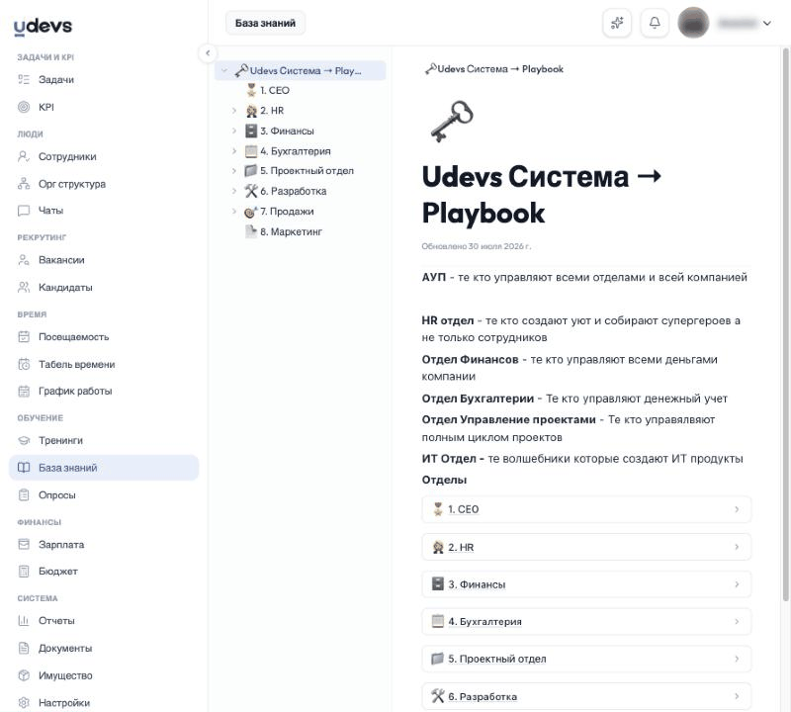The height and width of the screenshot is (712, 791).
Task: Click the udevs logo
Action: [43, 27]
